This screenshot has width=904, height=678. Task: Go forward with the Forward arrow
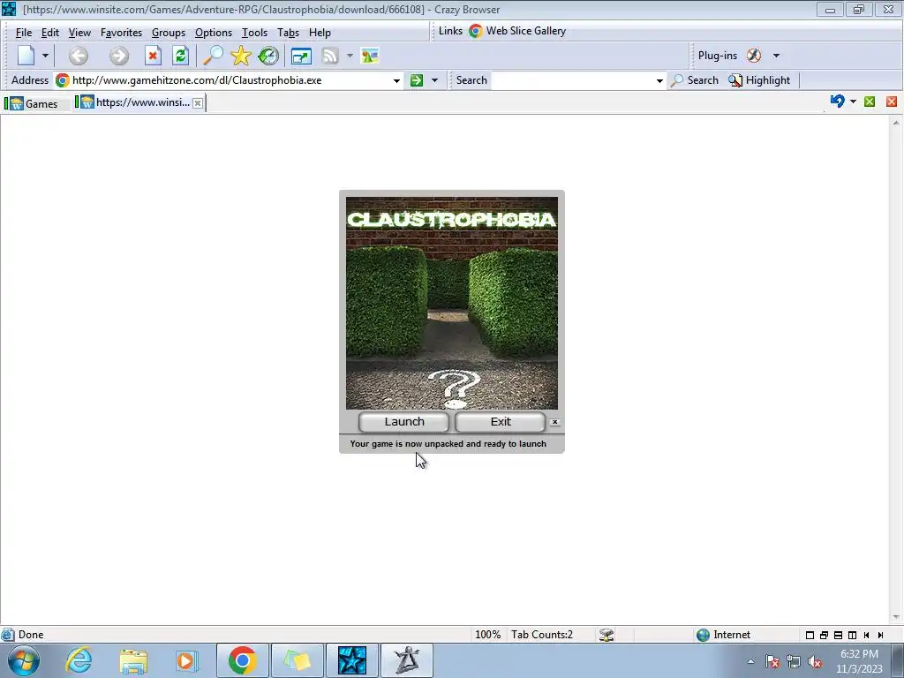click(x=119, y=56)
